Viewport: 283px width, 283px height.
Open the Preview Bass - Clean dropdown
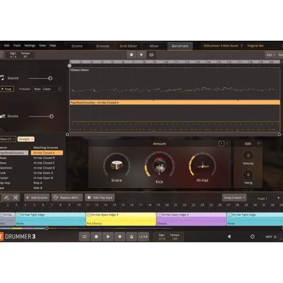47,89
